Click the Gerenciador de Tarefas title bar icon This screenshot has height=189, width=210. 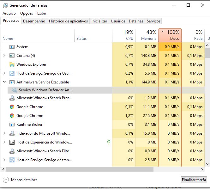[5, 5]
